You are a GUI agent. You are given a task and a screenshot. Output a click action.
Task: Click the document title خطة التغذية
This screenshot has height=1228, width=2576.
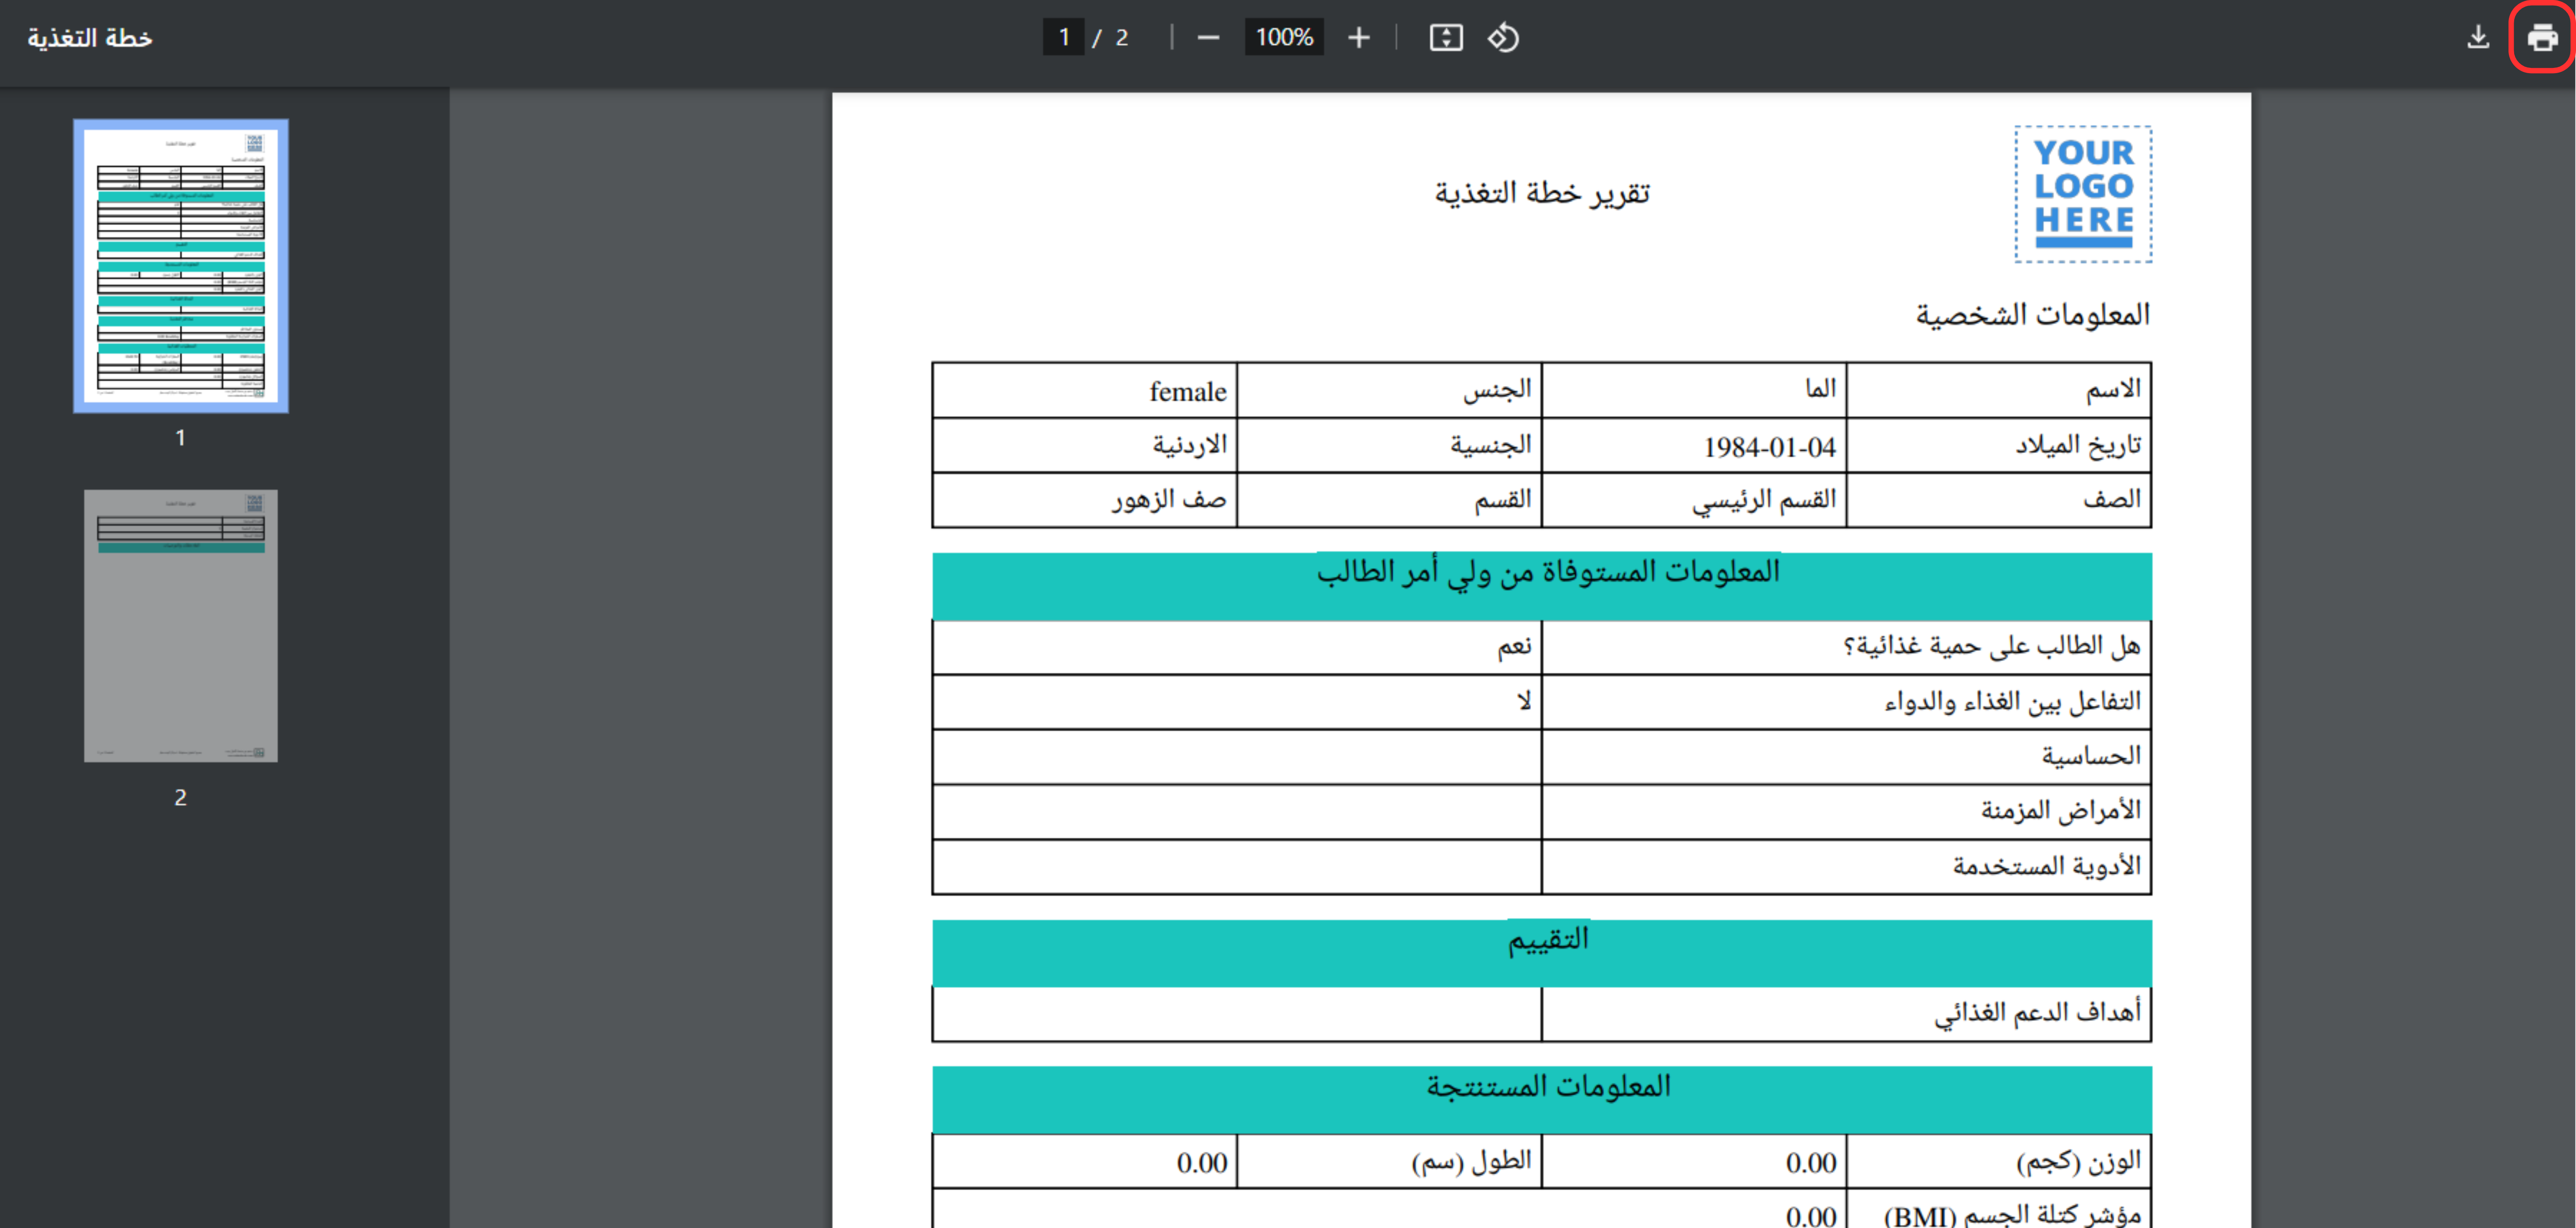[90, 38]
